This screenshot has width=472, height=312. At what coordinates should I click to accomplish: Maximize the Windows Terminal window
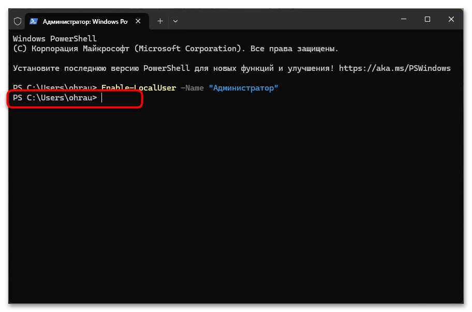[427, 19]
